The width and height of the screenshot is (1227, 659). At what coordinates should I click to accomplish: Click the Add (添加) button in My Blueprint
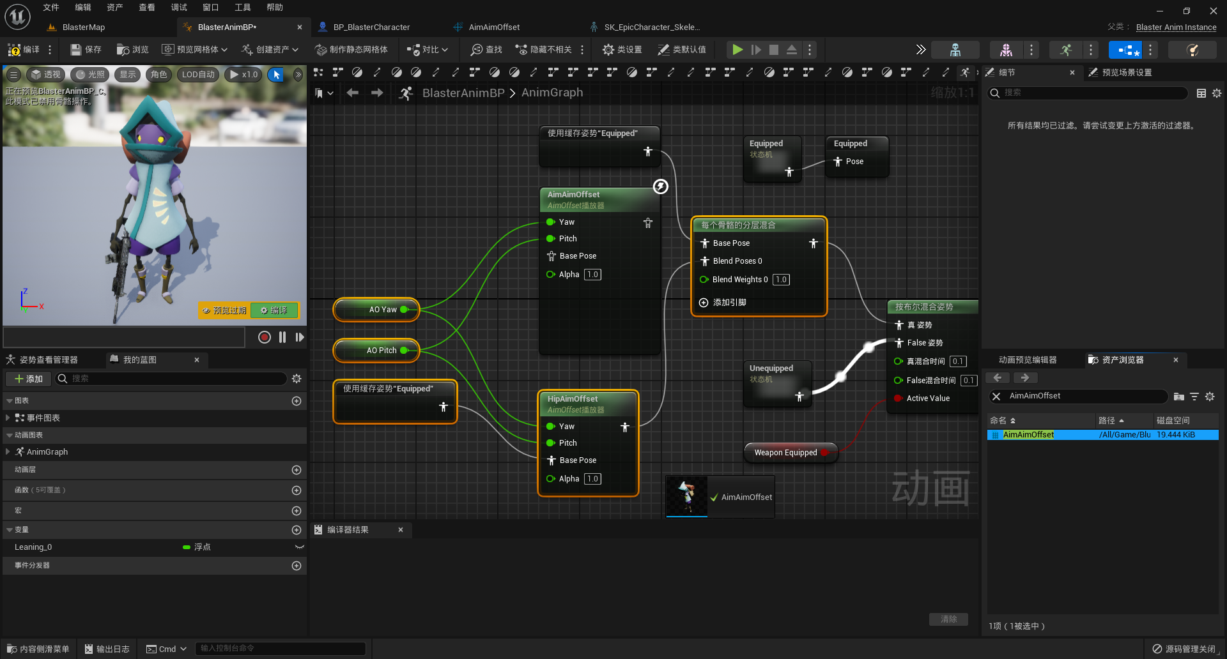[x=29, y=379]
